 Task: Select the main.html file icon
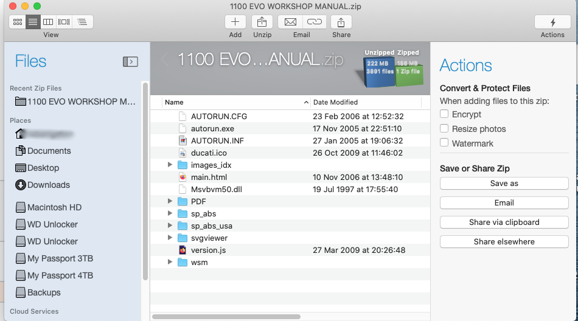[183, 178]
